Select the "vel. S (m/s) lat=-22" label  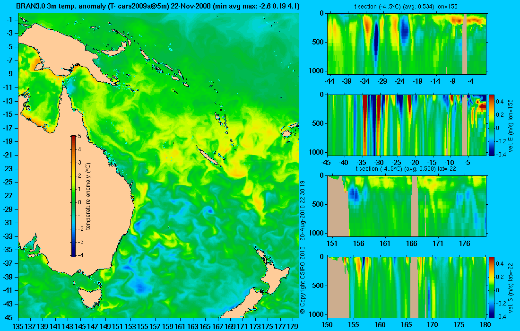pos(511,287)
